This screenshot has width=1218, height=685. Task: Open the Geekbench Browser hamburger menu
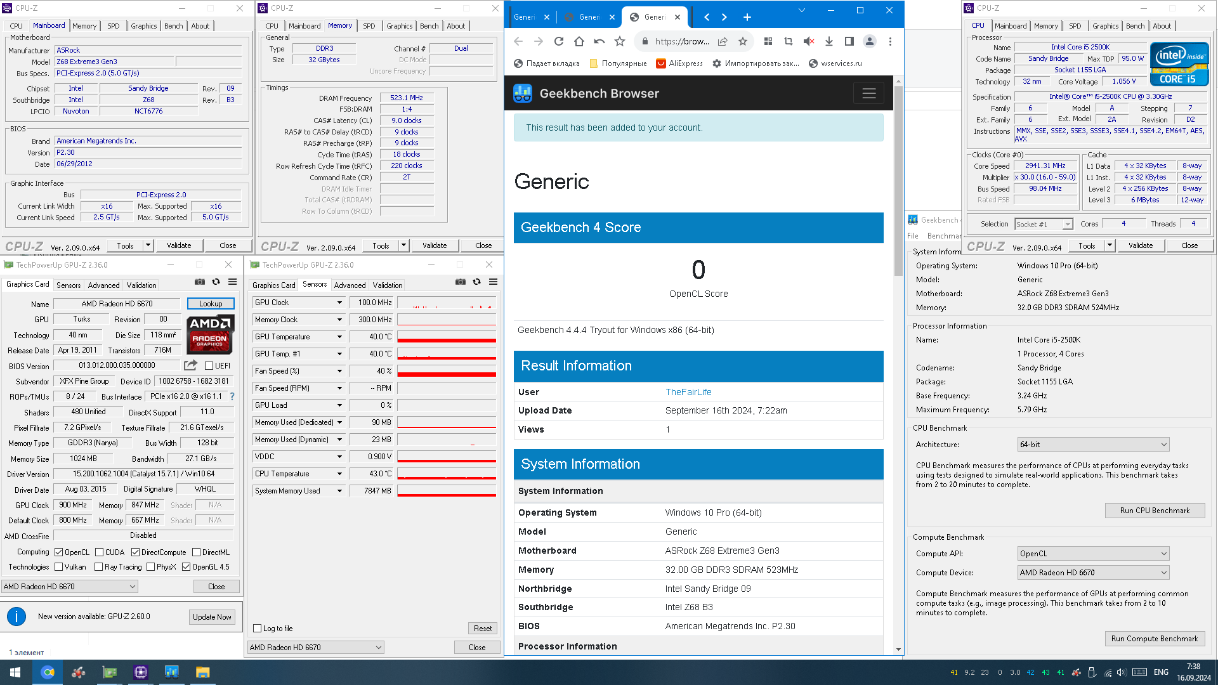point(868,93)
